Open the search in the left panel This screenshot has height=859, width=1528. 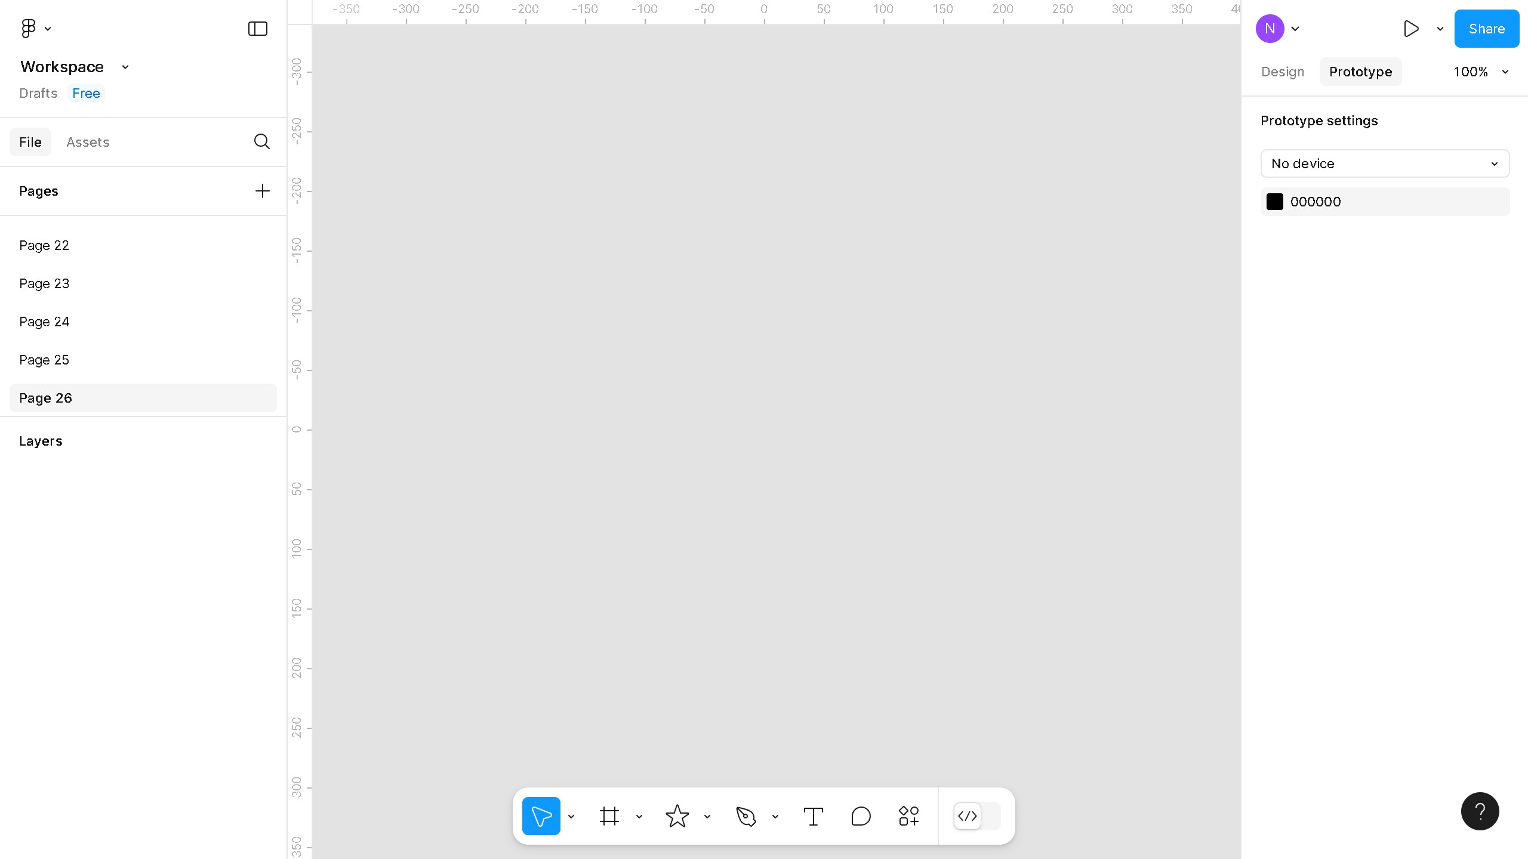click(261, 141)
